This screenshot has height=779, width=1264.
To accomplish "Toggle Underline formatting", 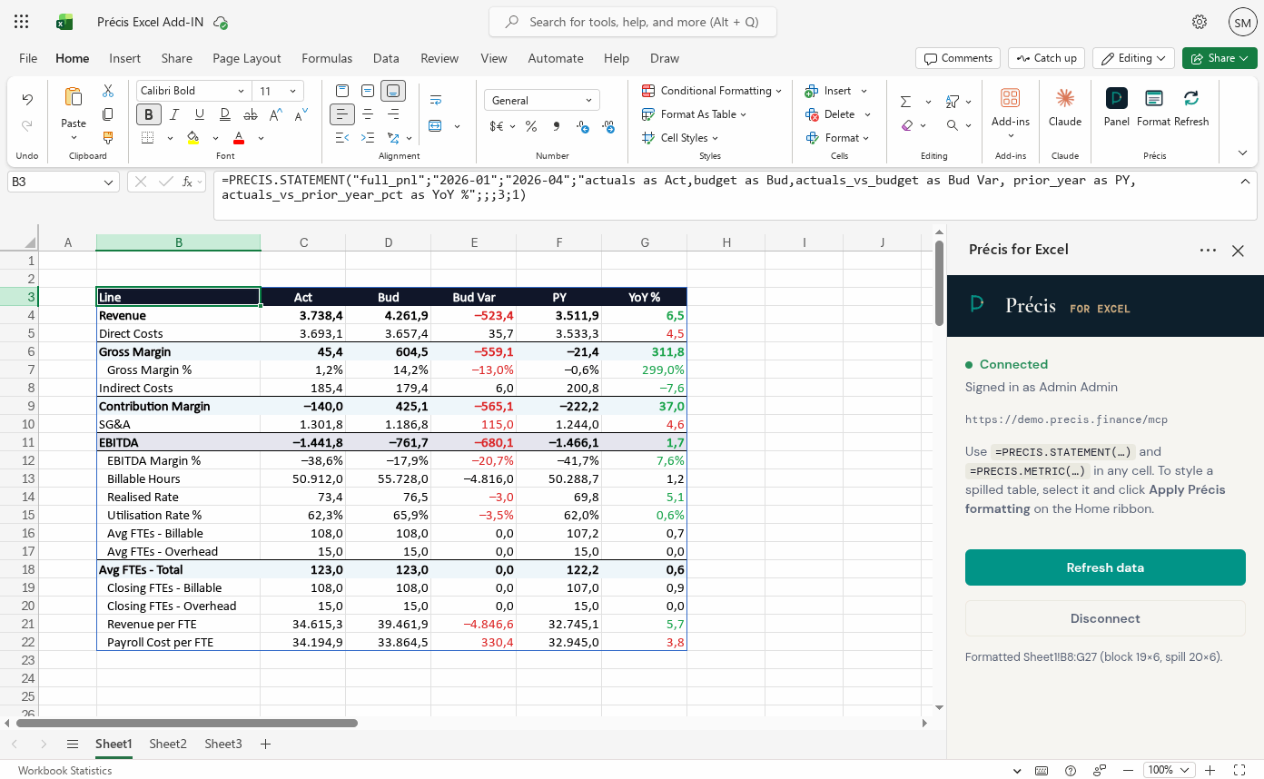I will point(199,114).
